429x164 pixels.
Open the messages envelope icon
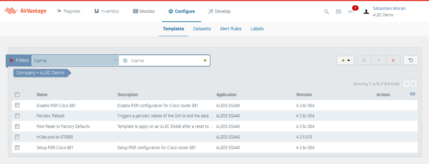(x=338, y=12)
